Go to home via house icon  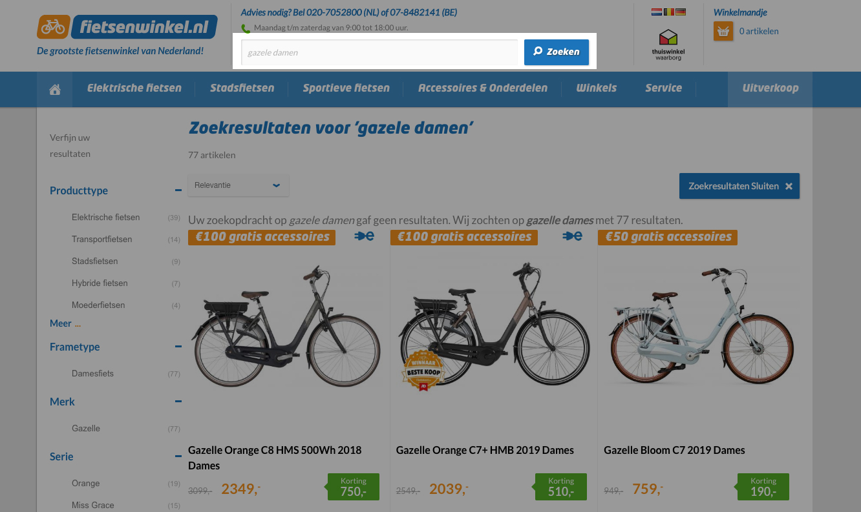coord(55,89)
